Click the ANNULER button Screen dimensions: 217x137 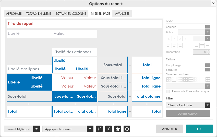(170, 129)
